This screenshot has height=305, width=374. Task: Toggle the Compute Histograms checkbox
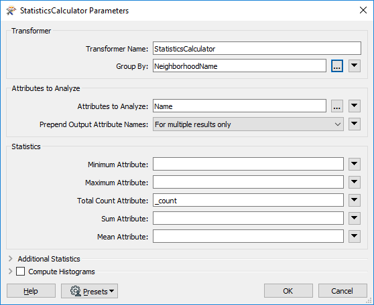coord(20,271)
